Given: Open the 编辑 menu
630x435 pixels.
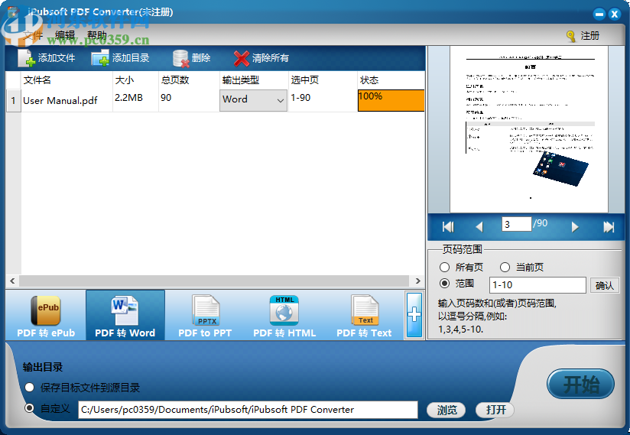Looking at the screenshot, I should tap(65, 35).
